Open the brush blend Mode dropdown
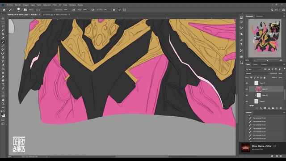 (x=44, y=10)
